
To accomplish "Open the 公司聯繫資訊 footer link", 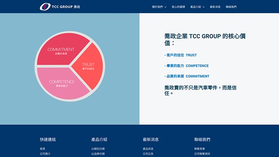I will coord(202,154).
